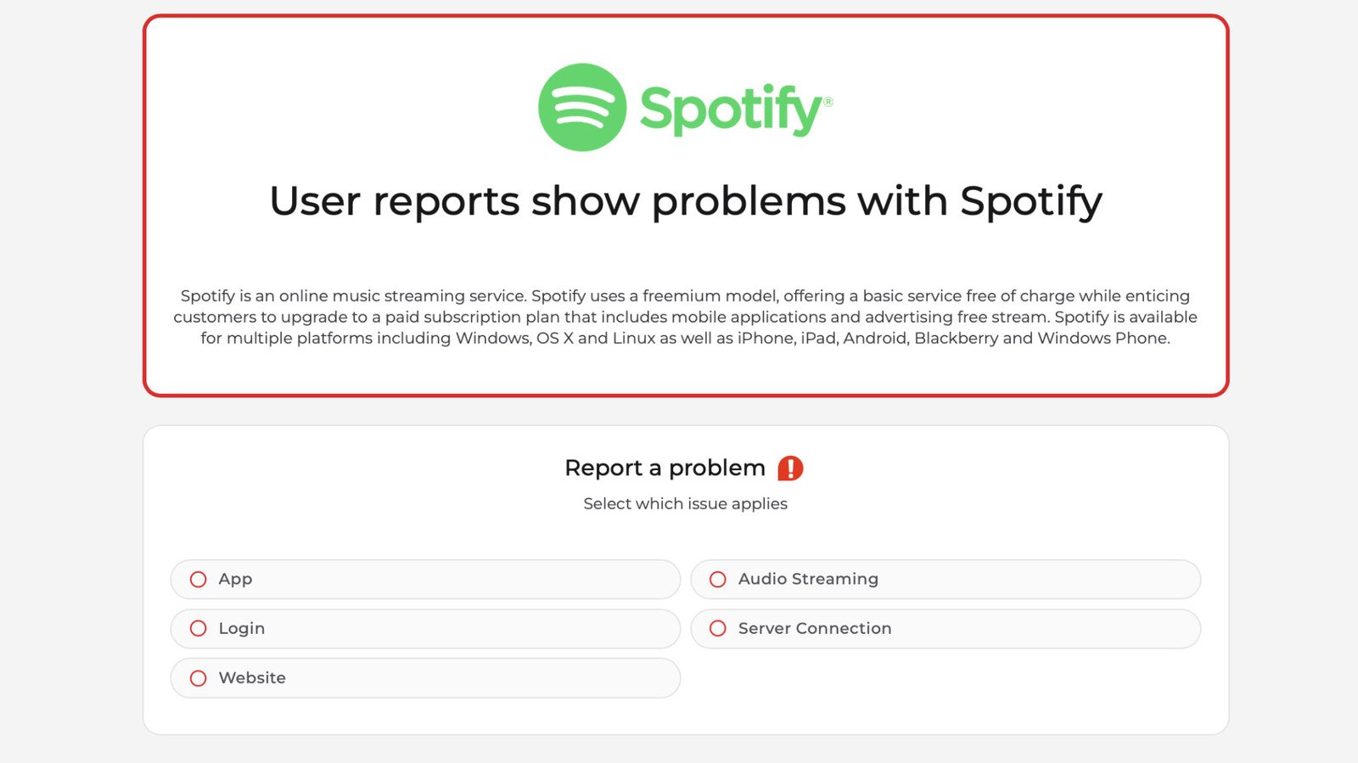Select the Audio Streaming radio circle
1358x763 pixels.
click(x=718, y=580)
